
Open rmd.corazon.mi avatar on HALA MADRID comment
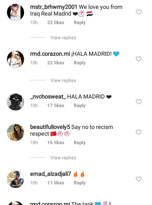click(x=16, y=59)
